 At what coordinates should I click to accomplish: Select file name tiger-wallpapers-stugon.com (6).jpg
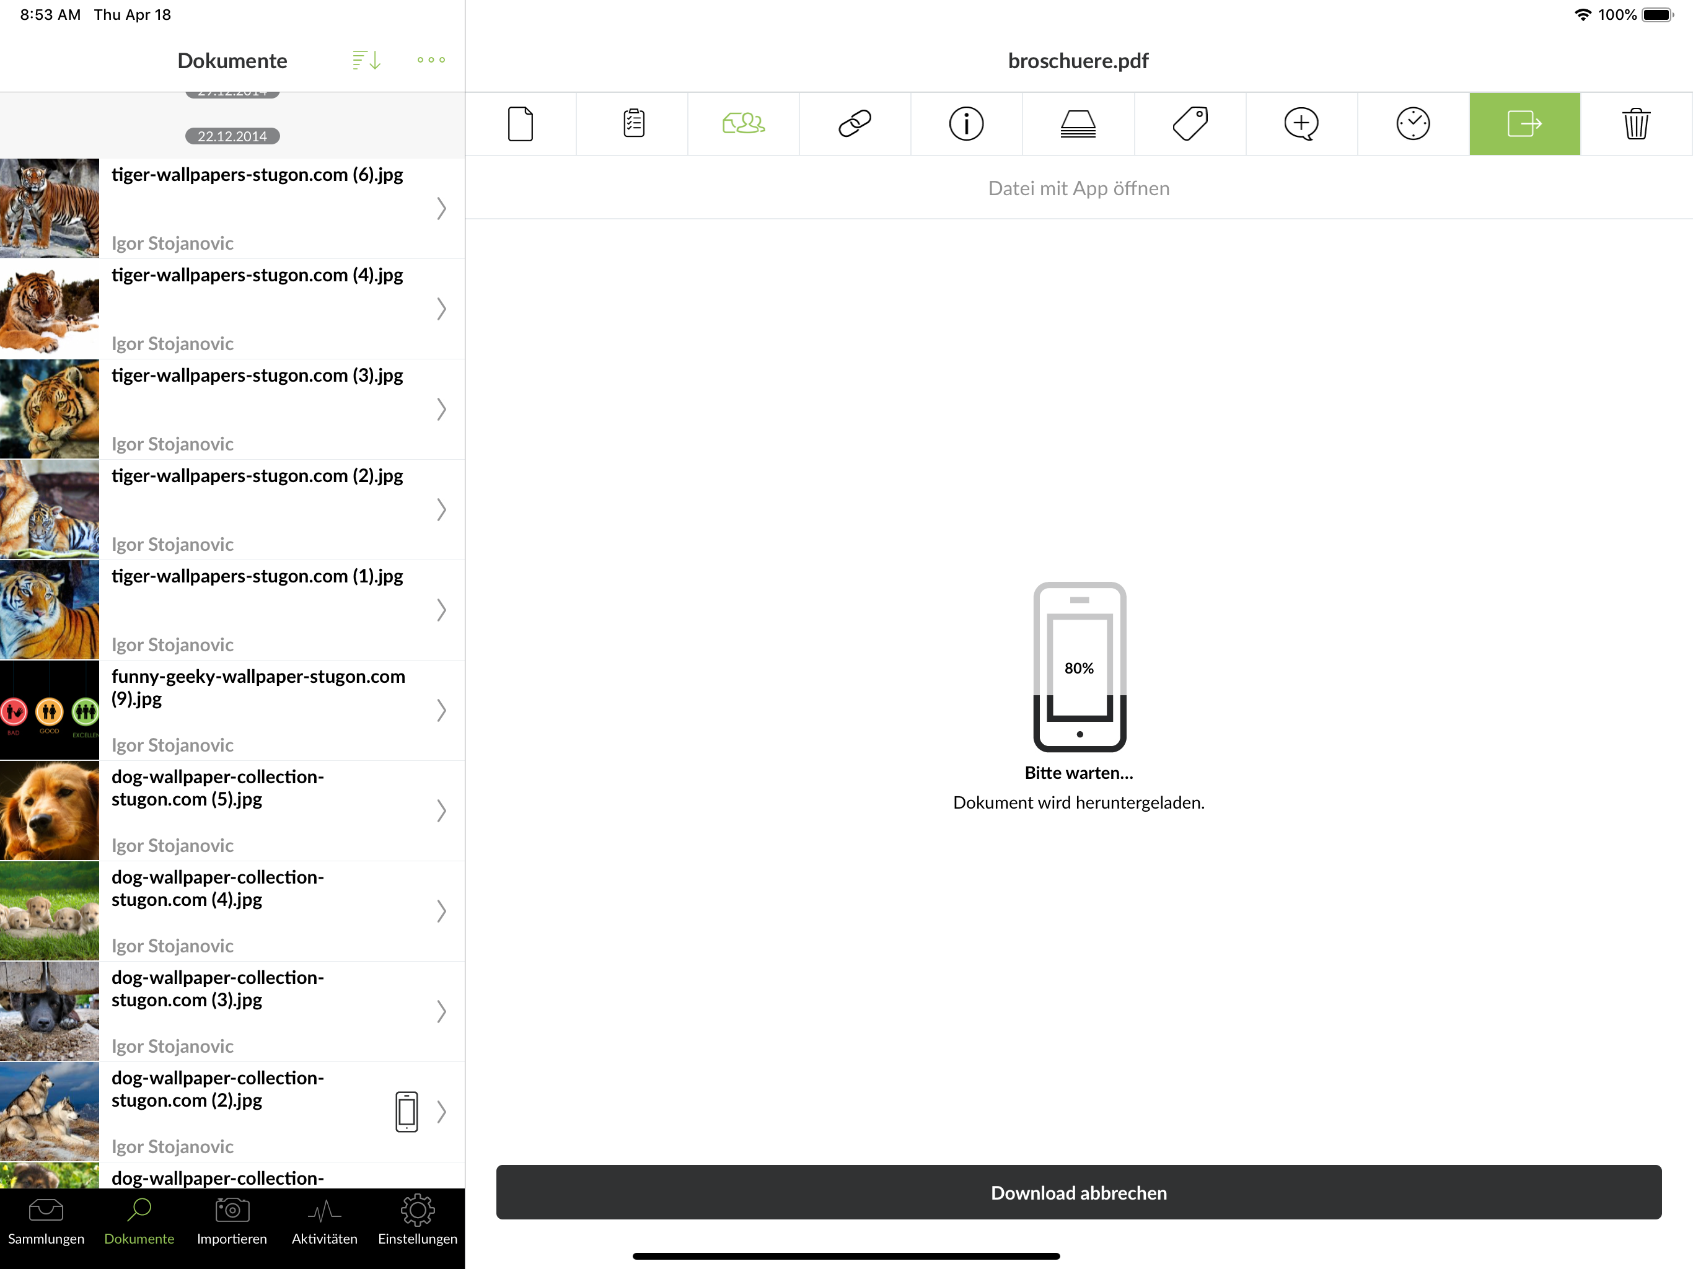257,175
